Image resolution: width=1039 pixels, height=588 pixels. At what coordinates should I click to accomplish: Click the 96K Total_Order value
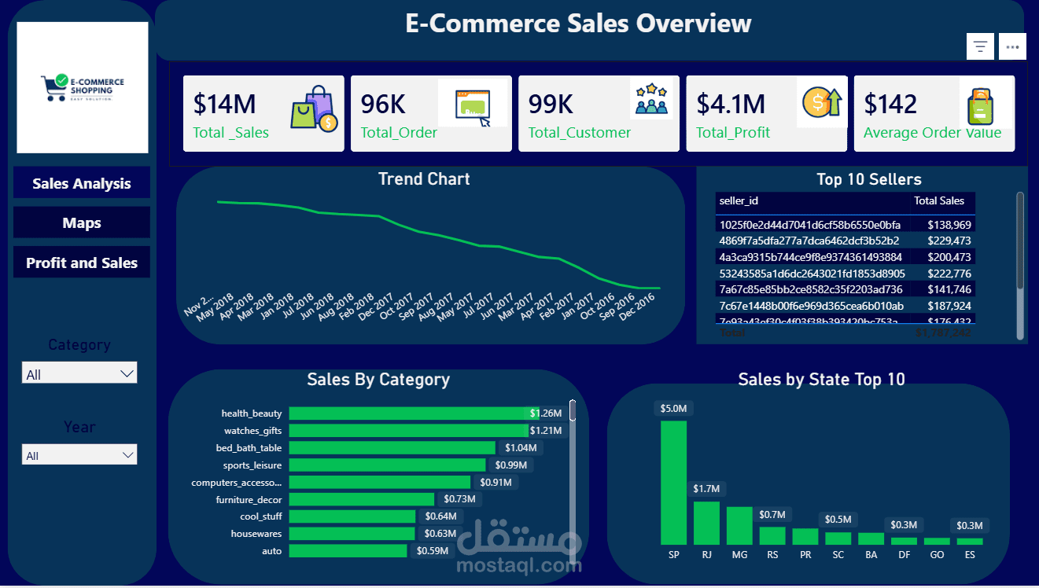(384, 104)
